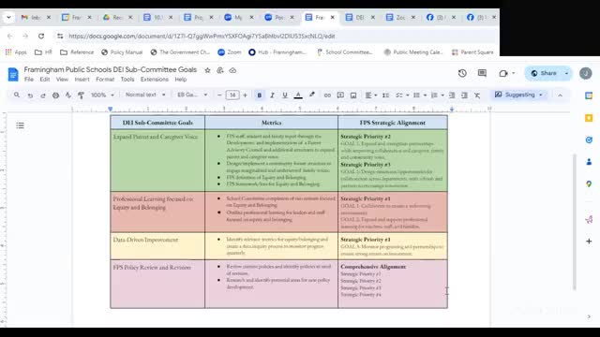Open the Normal text style dropdown

(x=145, y=95)
